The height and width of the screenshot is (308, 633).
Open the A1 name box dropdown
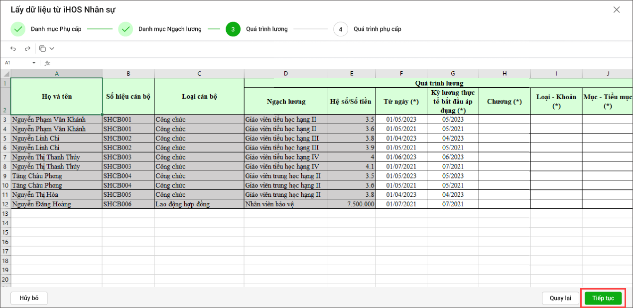[x=34, y=63]
